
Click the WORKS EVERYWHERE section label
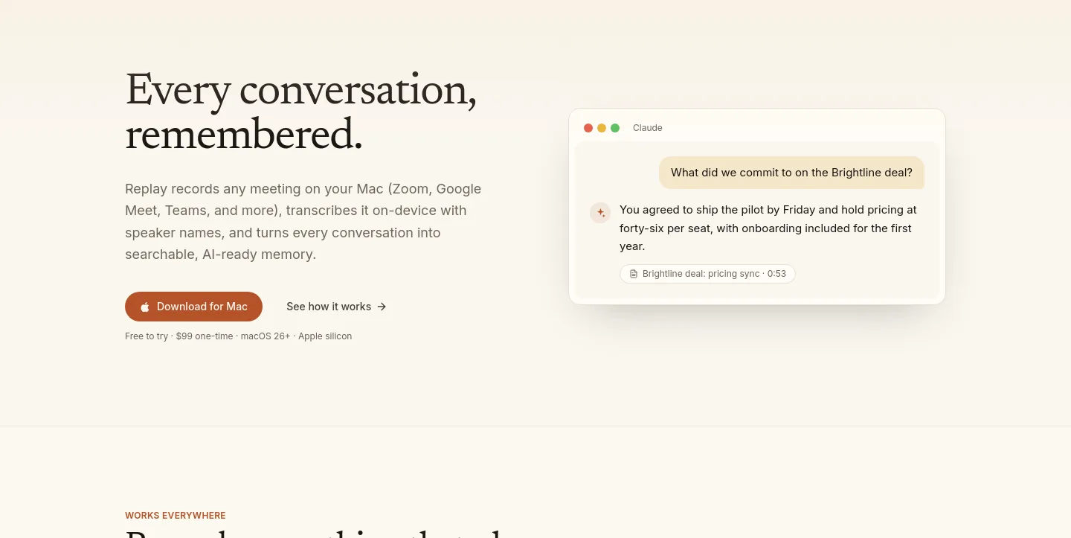point(176,516)
